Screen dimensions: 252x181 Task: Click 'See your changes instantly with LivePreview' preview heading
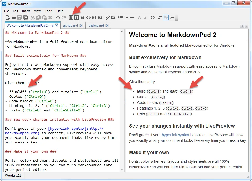coord(182,126)
